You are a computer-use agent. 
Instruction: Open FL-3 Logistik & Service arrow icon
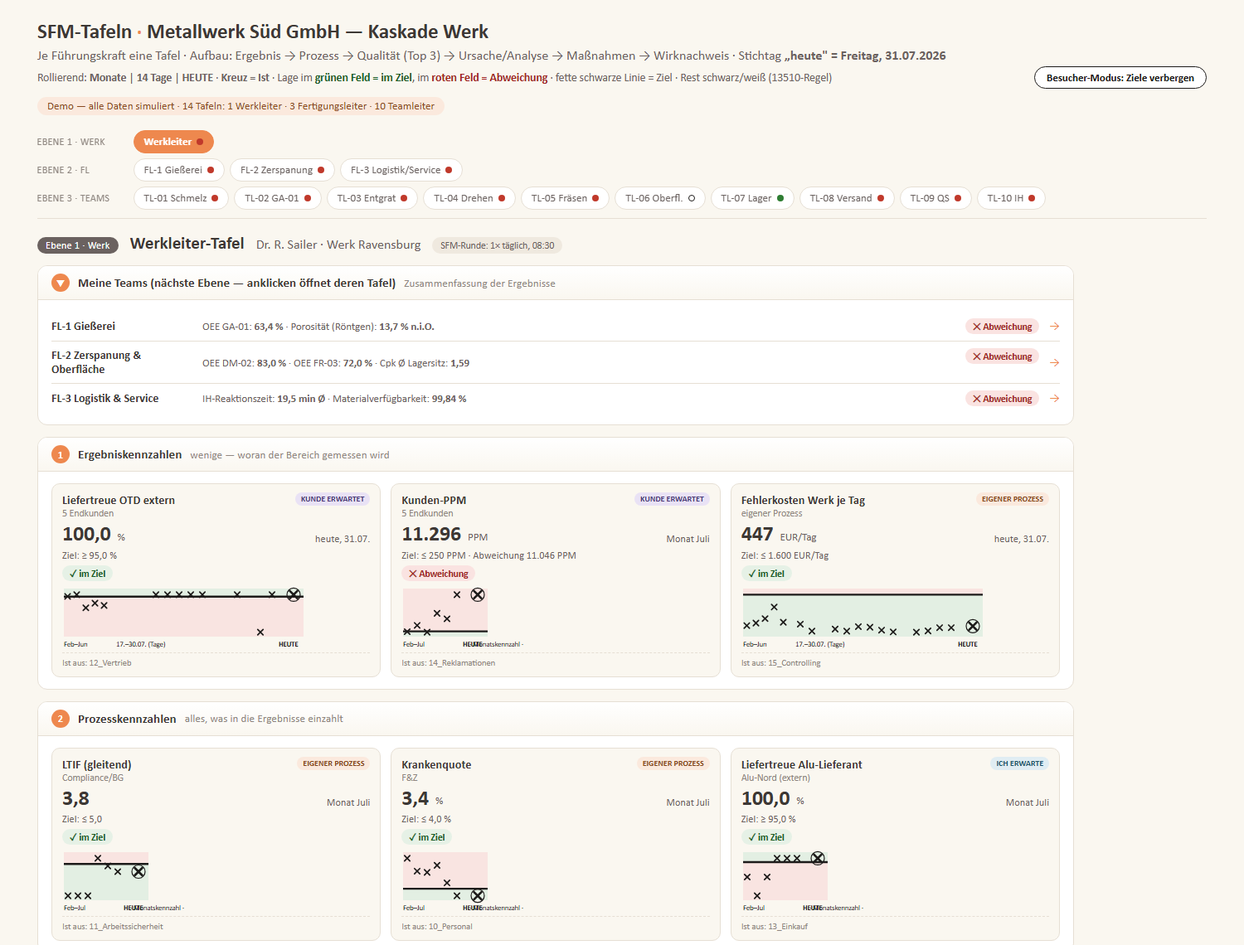[1054, 399]
